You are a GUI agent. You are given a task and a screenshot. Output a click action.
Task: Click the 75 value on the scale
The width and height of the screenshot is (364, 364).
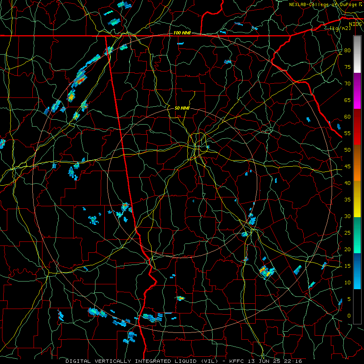(x=347, y=67)
